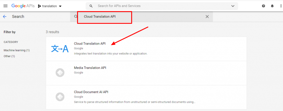Click the CATEGORY label in the sidebar
The image size is (283, 111).
coord(11,42)
